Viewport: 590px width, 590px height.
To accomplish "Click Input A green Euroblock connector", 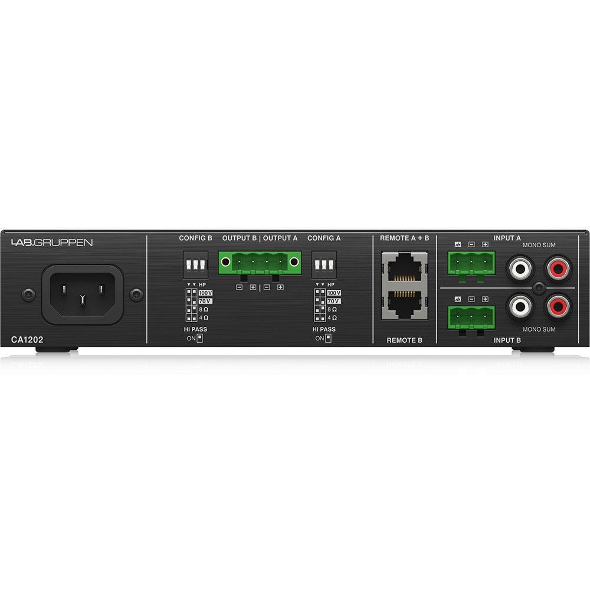I will (x=471, y=263).
